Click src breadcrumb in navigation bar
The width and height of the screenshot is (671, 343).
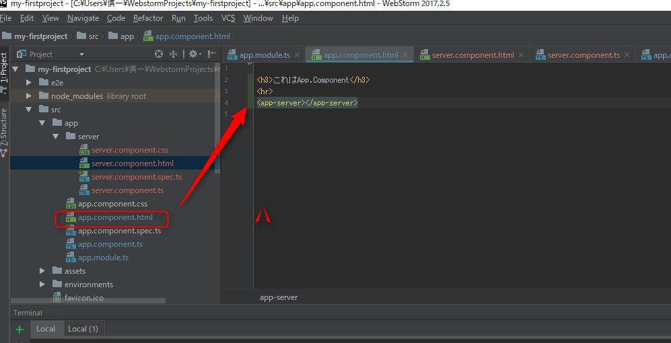(87, 36)
